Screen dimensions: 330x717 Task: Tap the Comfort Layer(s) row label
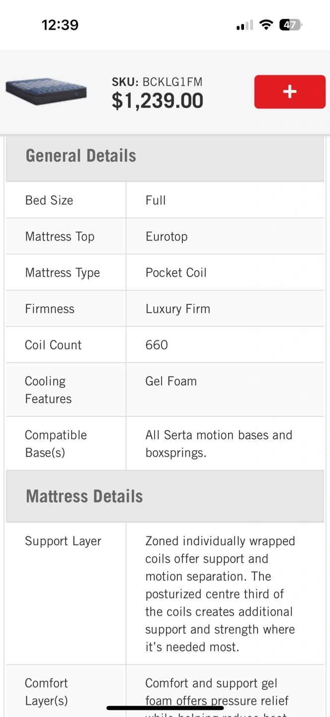(x=46, y=692)
